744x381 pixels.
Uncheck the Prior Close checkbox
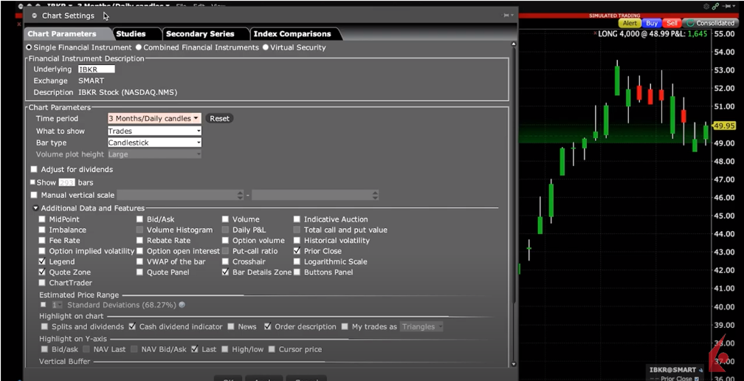[297, 251]
